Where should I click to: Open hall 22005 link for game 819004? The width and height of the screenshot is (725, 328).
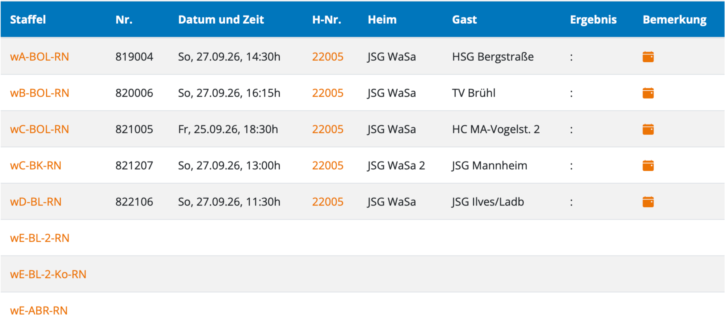tap(328, 57)
